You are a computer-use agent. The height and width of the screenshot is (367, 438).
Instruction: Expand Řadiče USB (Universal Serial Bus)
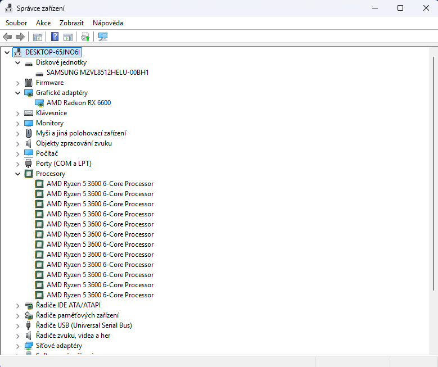coord(18,325)
